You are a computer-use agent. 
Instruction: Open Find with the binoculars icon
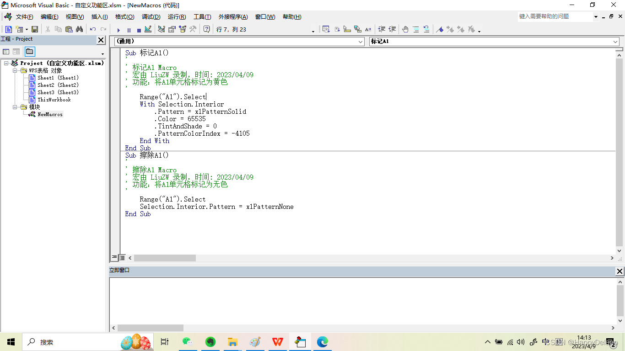coord(80,29)
